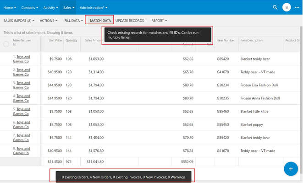Open the Report dropdown menu
303x183 pixels.
[159, 21]
